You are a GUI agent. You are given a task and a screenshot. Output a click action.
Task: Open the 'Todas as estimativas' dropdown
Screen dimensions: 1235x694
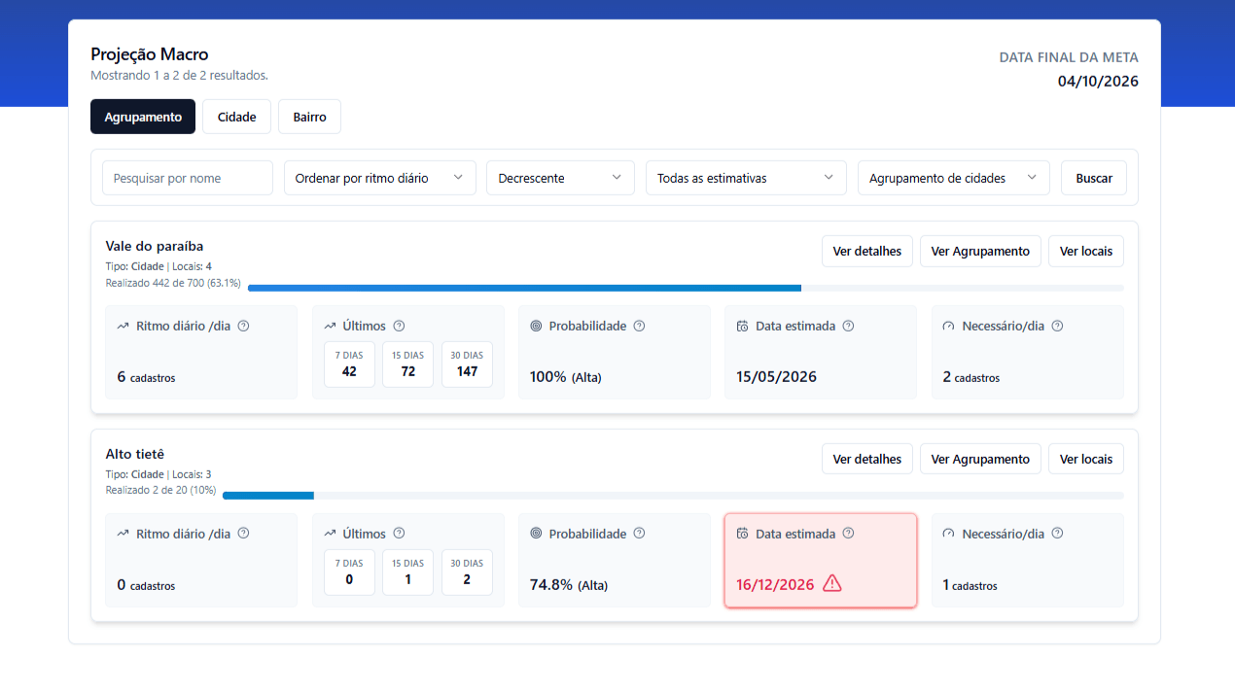coord(746,178)
